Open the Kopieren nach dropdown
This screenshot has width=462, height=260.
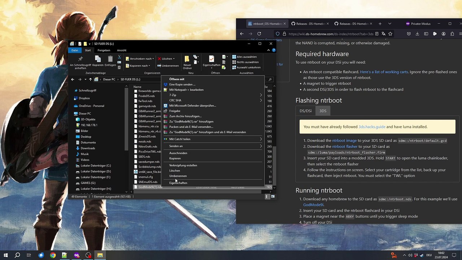(x=140, y=66)
